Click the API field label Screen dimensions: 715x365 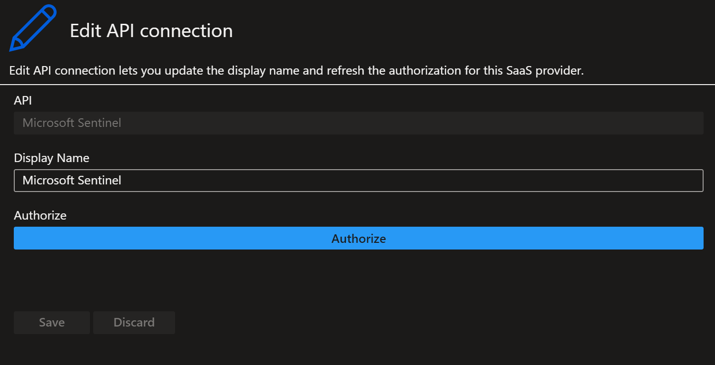[23, 100]
